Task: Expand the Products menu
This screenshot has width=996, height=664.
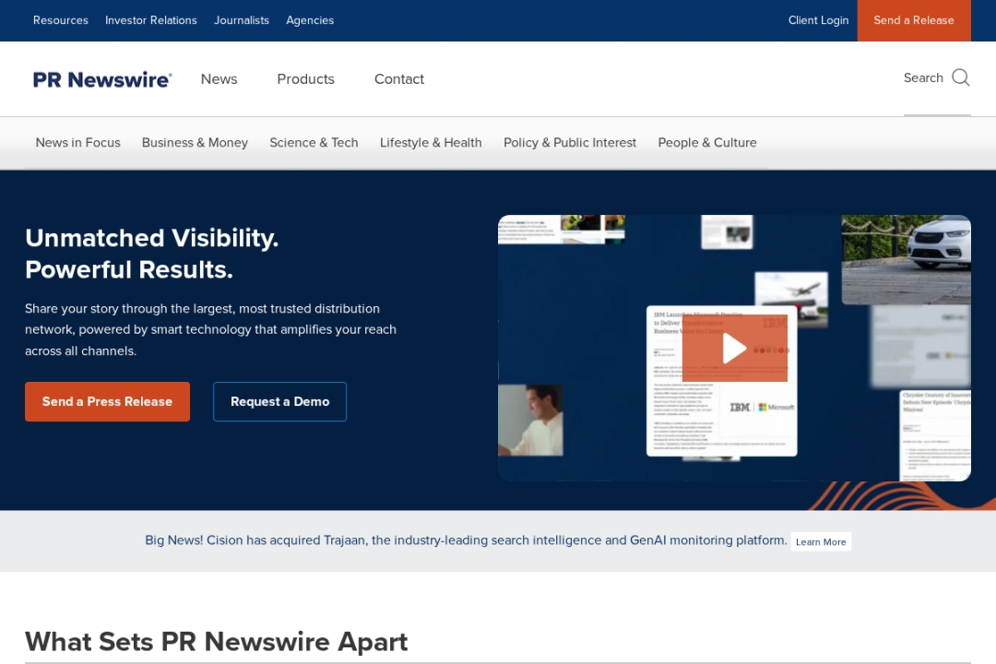Action: tap(305, 79)
